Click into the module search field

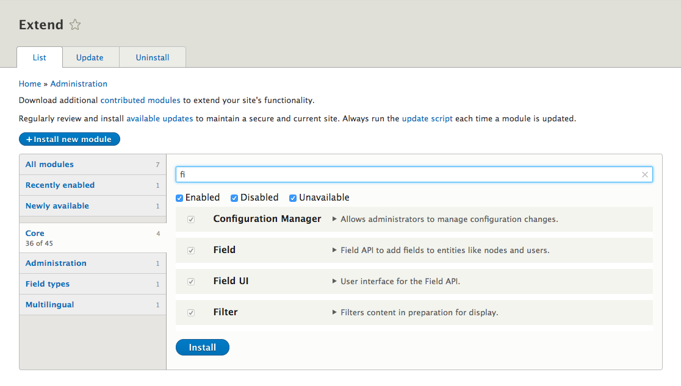click(409, 175)
